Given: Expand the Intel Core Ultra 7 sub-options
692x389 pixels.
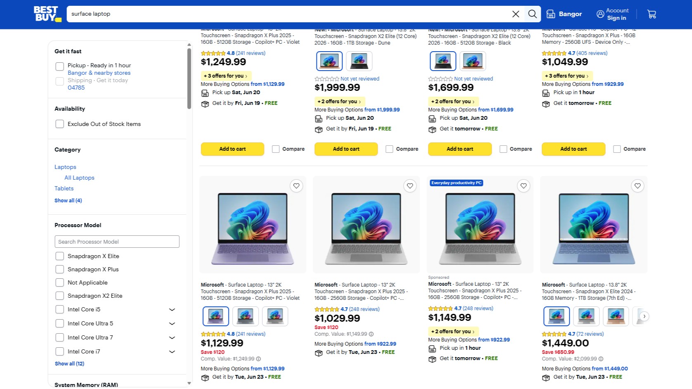Looking at the screenshot, I should click(x=172, y=338).
